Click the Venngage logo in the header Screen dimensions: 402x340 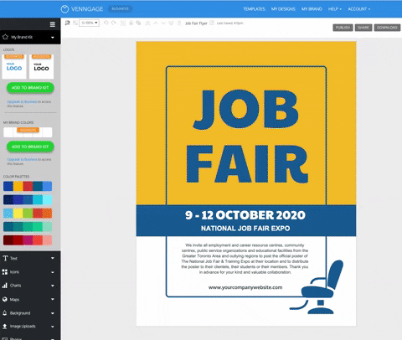click(82, 9)
